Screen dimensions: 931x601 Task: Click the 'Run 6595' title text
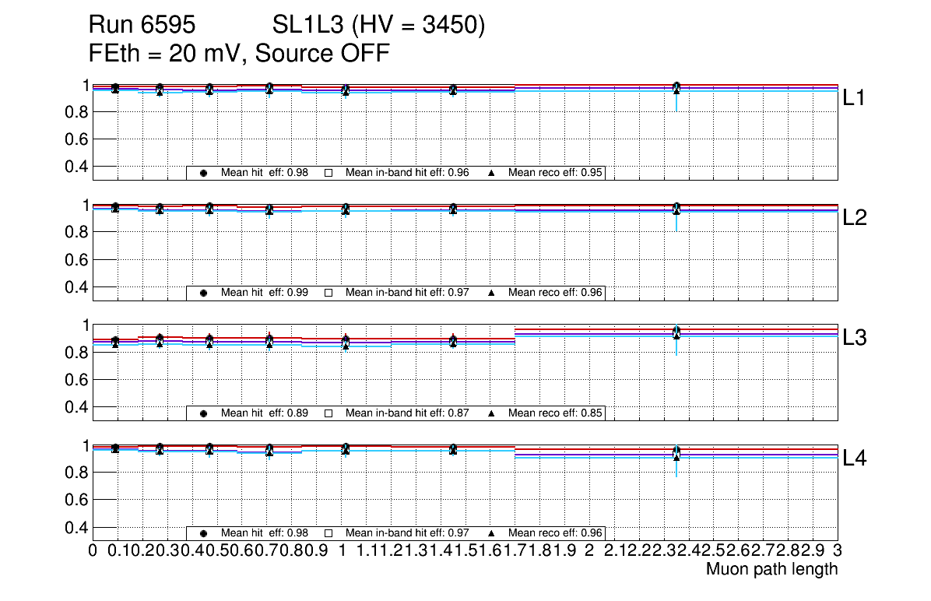[x=141, y=26]
